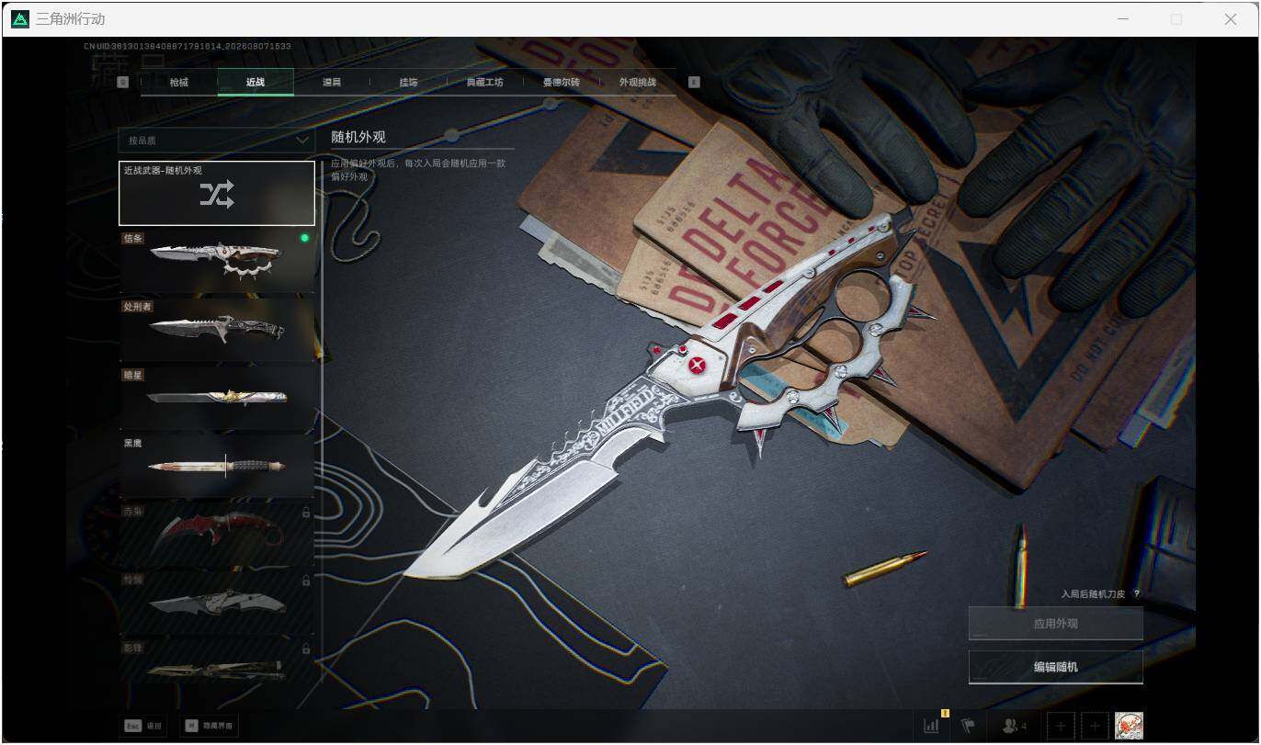Click the green equipped indicator on 信条

pyautogui.click(x=304, y=238)
